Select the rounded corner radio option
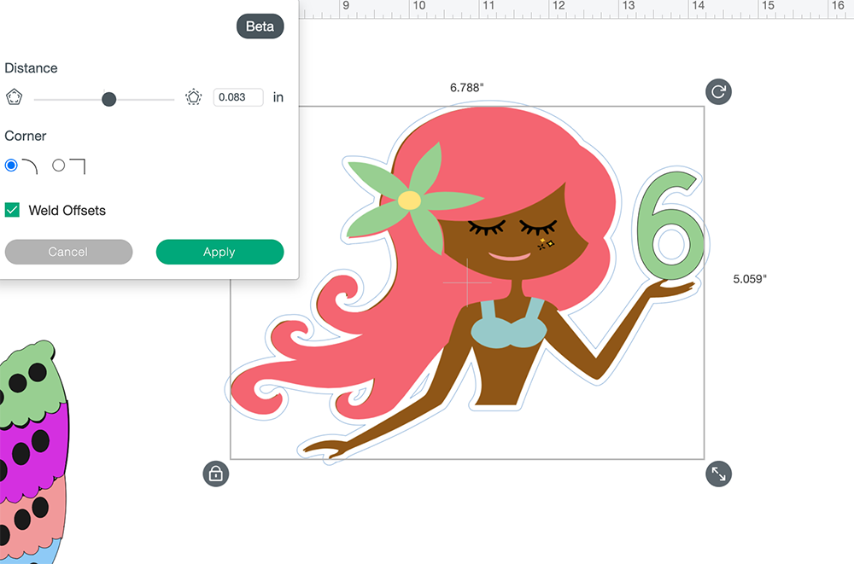854x564 pixels. click(x=11, y=166)
